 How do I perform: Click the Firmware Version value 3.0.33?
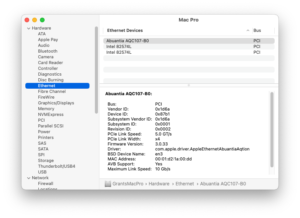point(161,144)
